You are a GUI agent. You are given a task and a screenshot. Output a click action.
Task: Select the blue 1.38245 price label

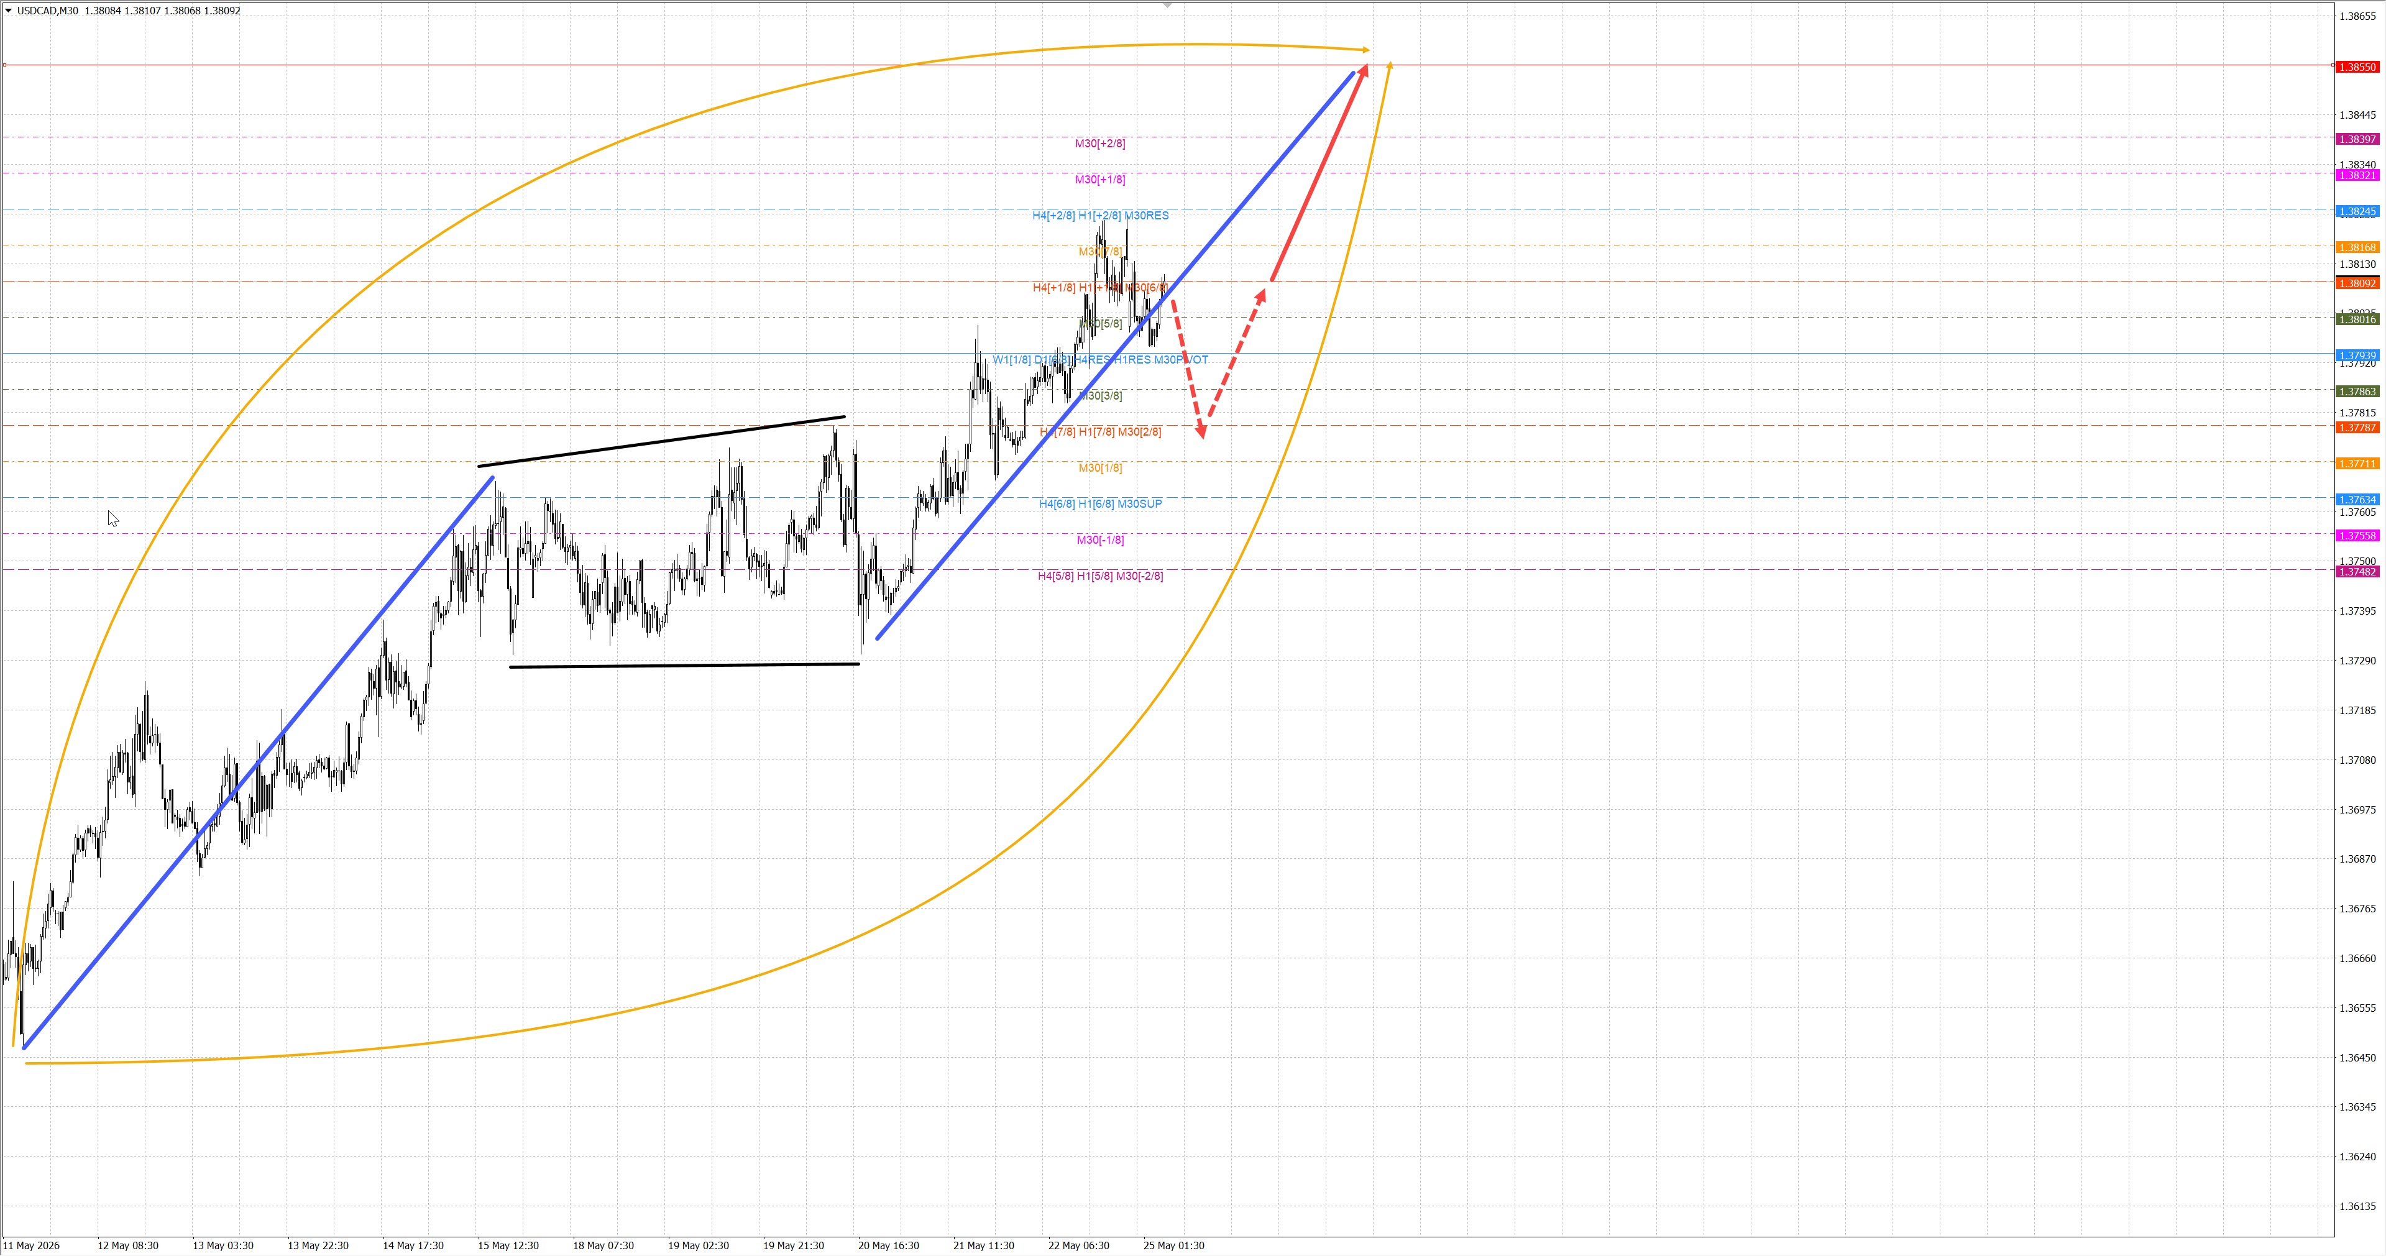(2356, 211)
